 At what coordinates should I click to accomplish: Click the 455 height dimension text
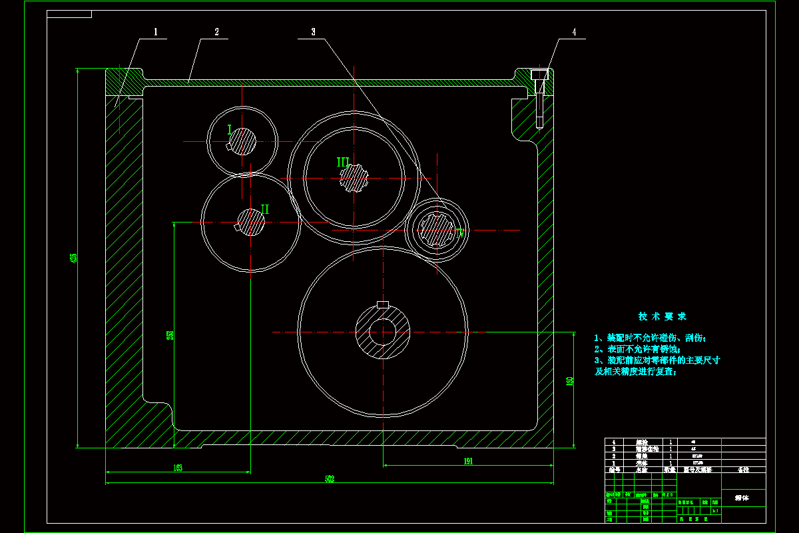[74, 257]
